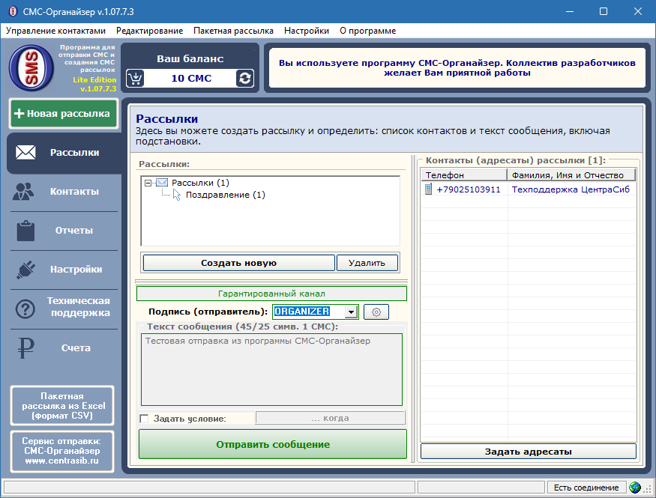Expand the ORGANIZER sender dropdown
This screenshot has height=498, width=656.
coord(351,312)
